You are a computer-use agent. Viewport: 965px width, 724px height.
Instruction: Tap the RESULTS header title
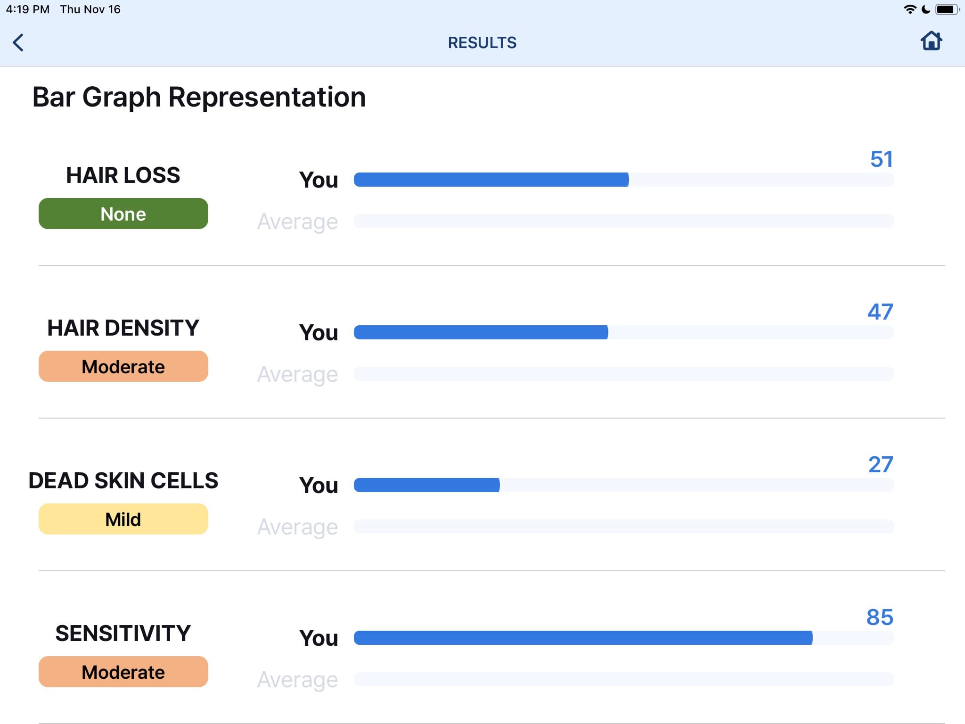482,43
